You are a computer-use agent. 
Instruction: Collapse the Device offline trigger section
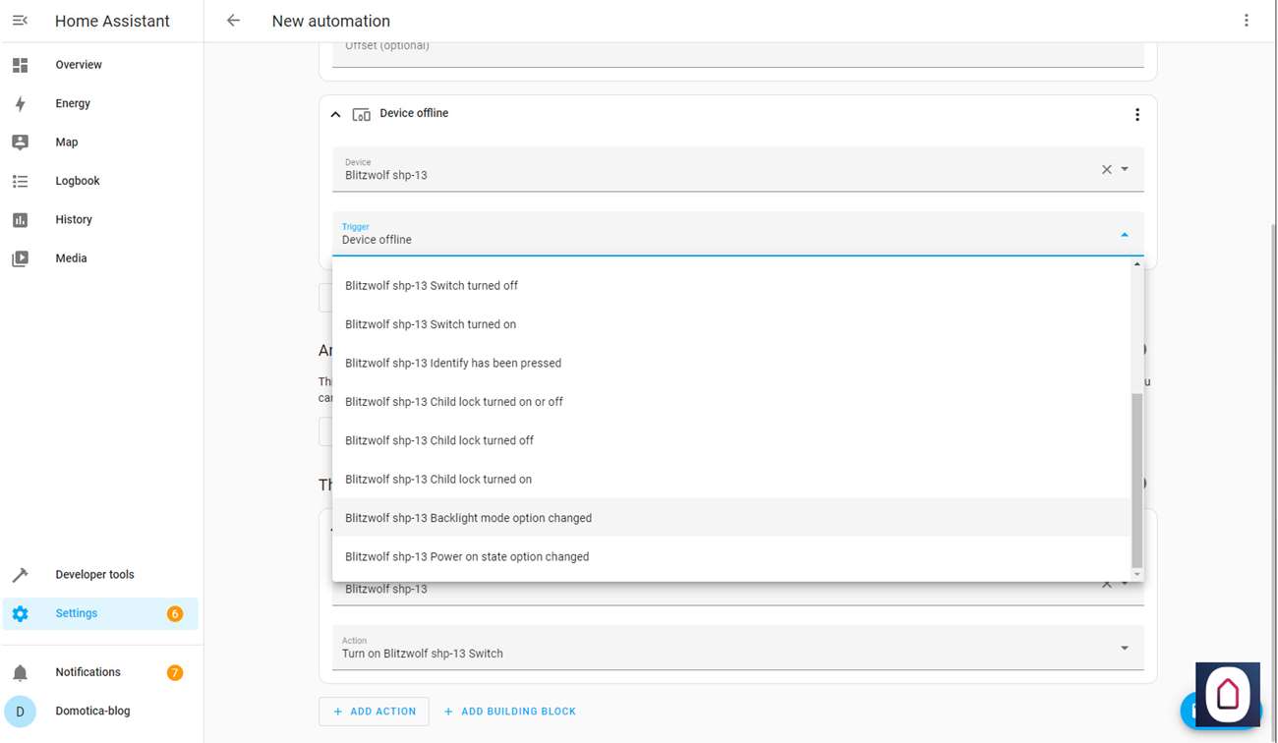(x=336, y=115)
